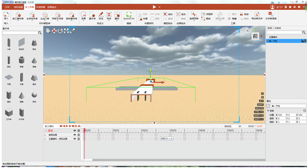307x168 pixels.
Task: Hide the 主摄像机 camera animation track
Action: (x=74, y=139)
